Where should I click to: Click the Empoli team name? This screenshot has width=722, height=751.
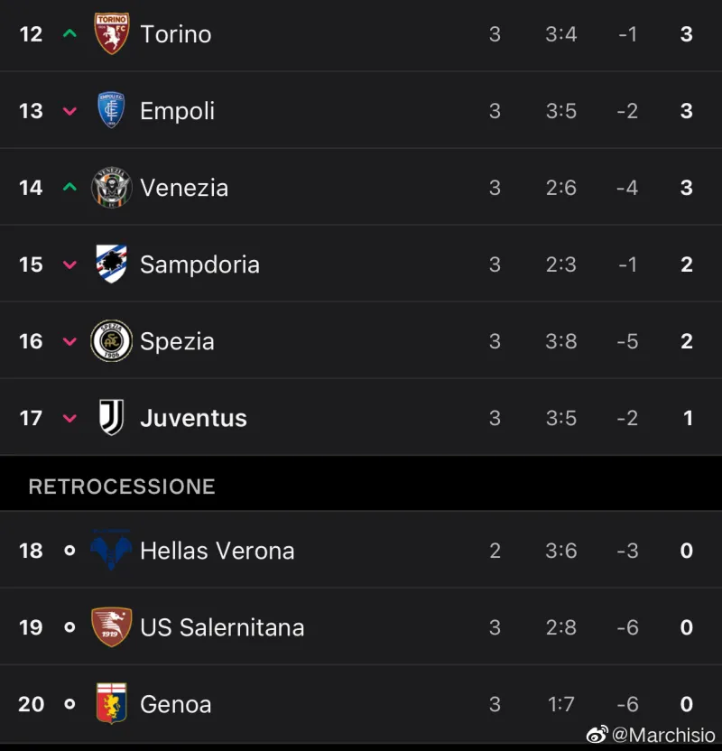[x=177, y=111]
